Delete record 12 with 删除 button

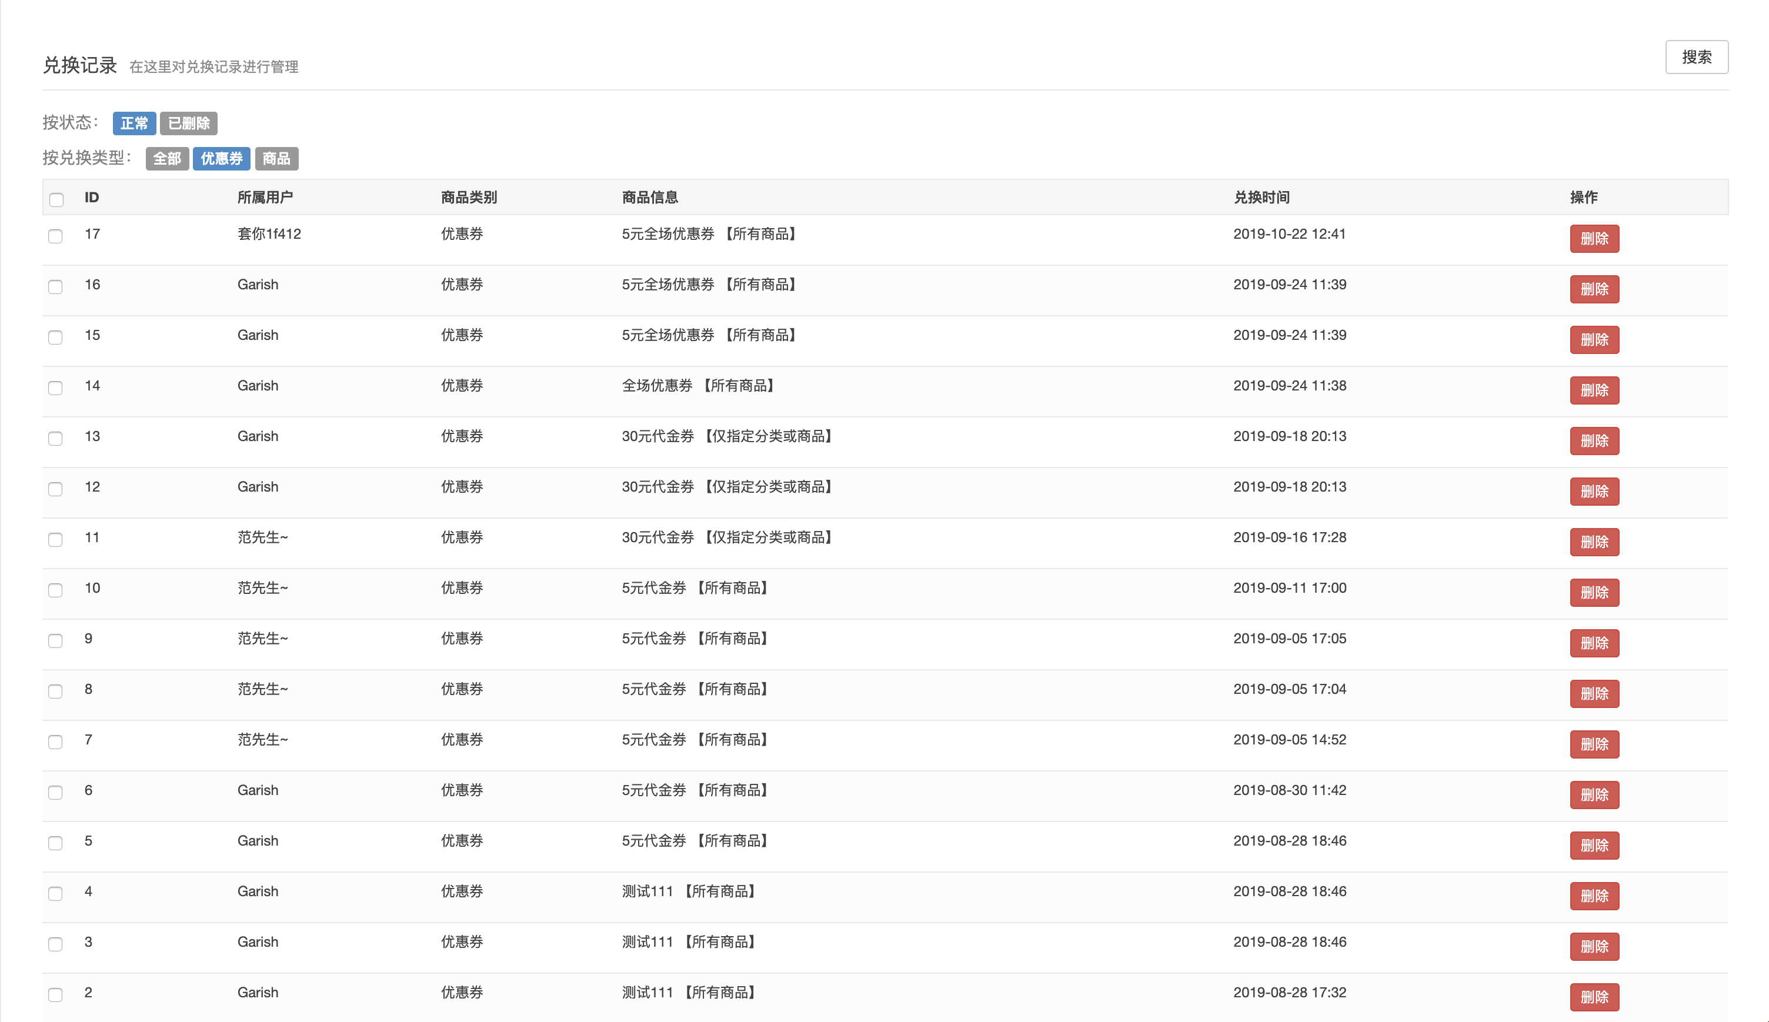coord(1594,492)
